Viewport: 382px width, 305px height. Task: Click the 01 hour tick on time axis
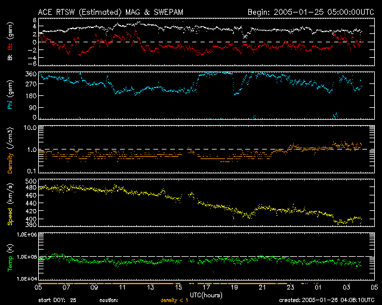[x=319, y=287]
